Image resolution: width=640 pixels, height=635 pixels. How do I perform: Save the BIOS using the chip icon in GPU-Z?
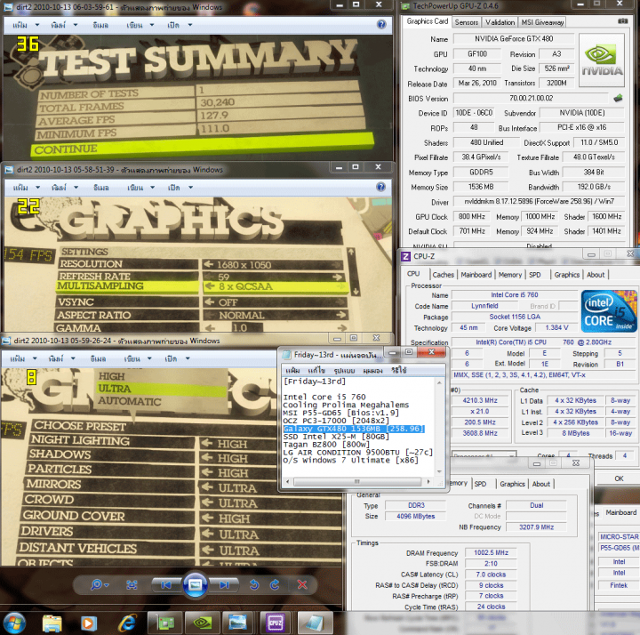pyautogui.click(x=618, y=98)
